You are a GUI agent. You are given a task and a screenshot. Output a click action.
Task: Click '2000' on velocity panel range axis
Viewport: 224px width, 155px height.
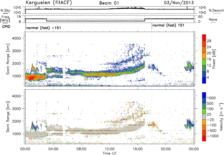click(16, 121)
